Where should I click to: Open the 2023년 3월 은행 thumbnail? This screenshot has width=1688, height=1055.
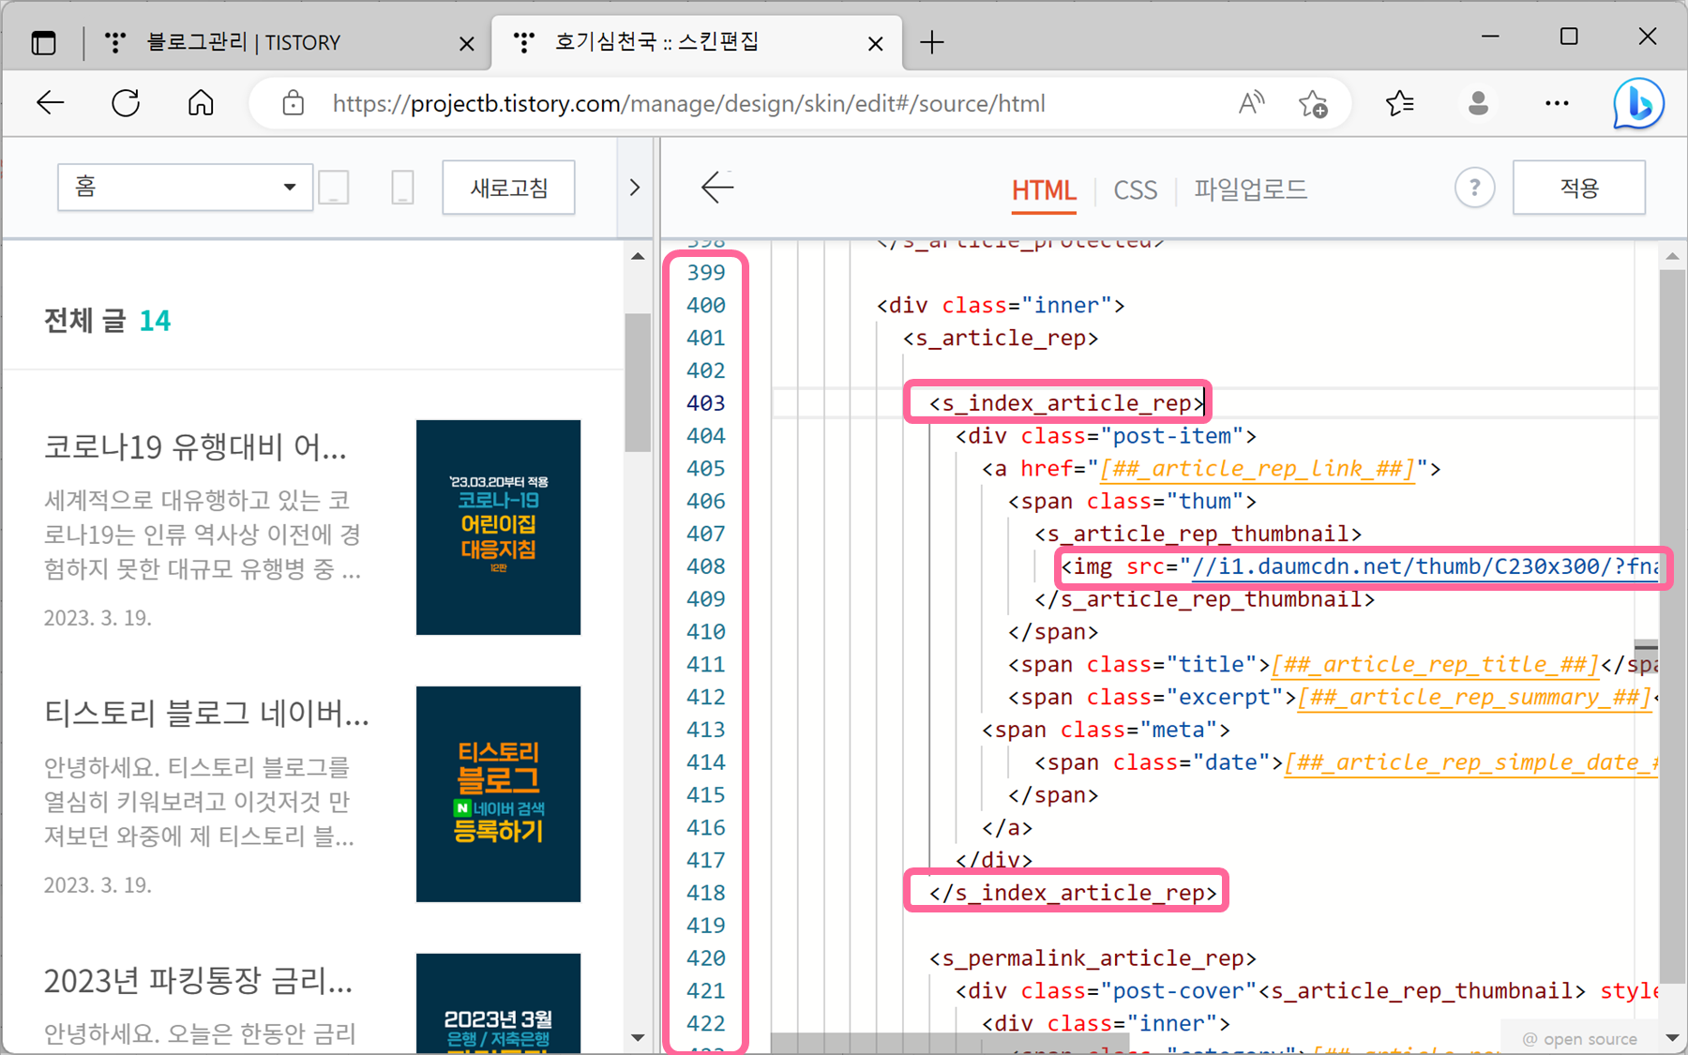click(498, 1002)
